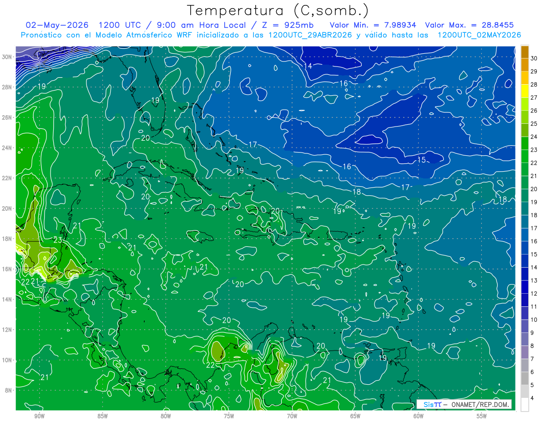
Task: Click the Valor Min. = 7.98934 text
Action: click(x=373, y=25)
